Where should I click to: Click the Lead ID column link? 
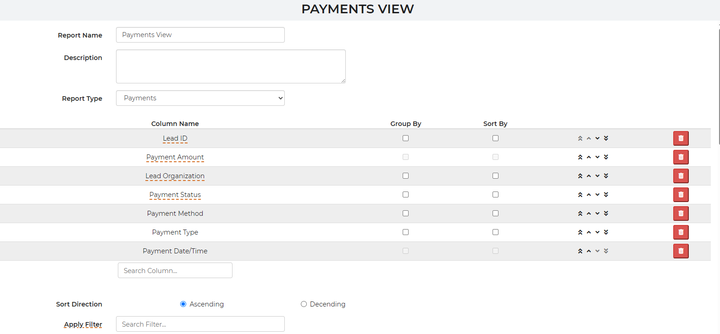click(x=175, y=138)
